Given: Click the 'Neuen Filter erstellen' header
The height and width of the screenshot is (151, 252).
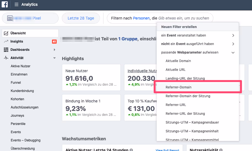Looking at the screenshot, I should pyautogui.click(x=198, y=27).
